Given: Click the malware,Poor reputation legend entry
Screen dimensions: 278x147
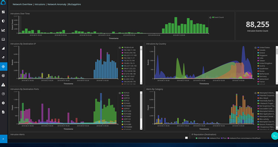Looking at the screenshot, I should tap(214, 138).
